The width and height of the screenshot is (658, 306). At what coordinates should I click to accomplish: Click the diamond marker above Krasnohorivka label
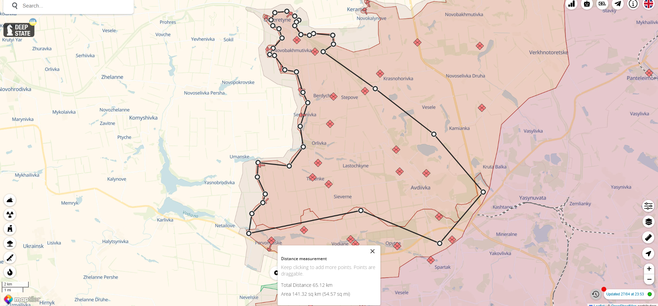point(380,74)
